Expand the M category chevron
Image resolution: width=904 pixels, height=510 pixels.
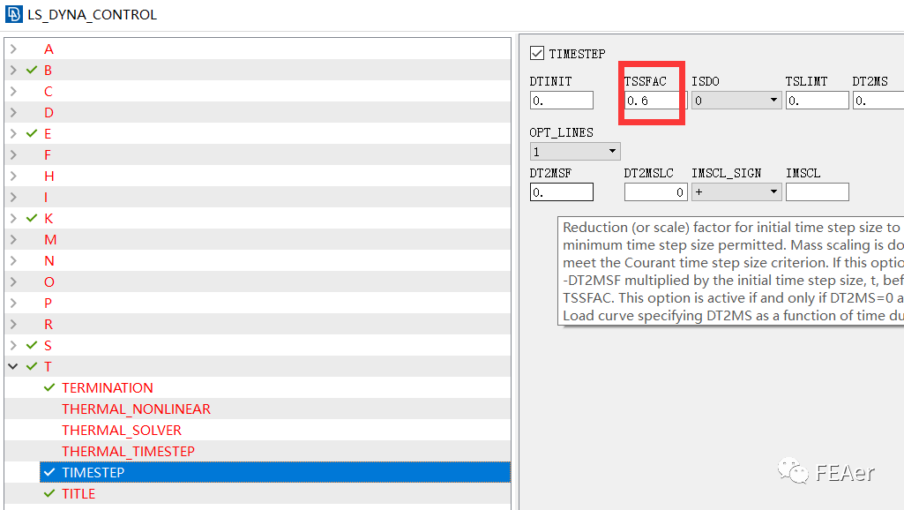13,239
